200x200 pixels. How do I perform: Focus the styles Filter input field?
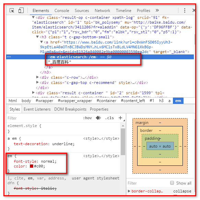tap(44, 118)
